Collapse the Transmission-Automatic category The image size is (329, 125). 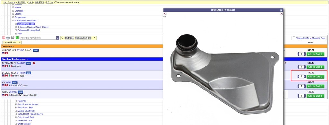point(13,20)
